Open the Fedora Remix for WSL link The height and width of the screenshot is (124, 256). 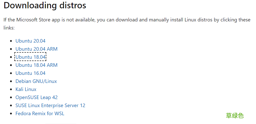tap(40, 113)
